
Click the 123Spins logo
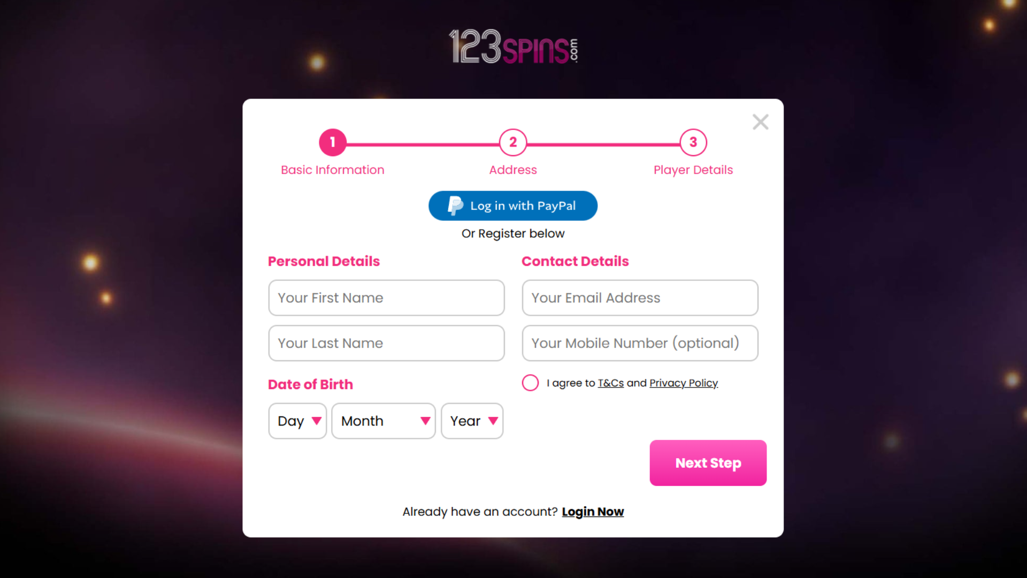513,47
